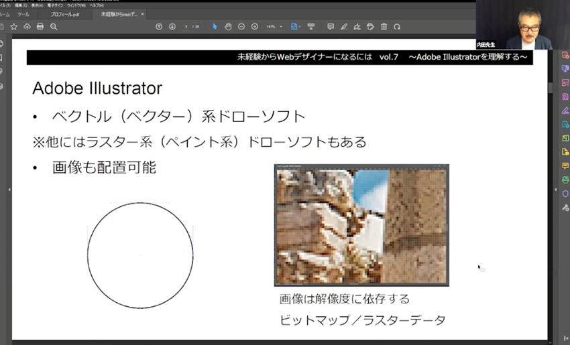
Task: Click the pixelated raster image on the slide
Action: pos(361,225)
